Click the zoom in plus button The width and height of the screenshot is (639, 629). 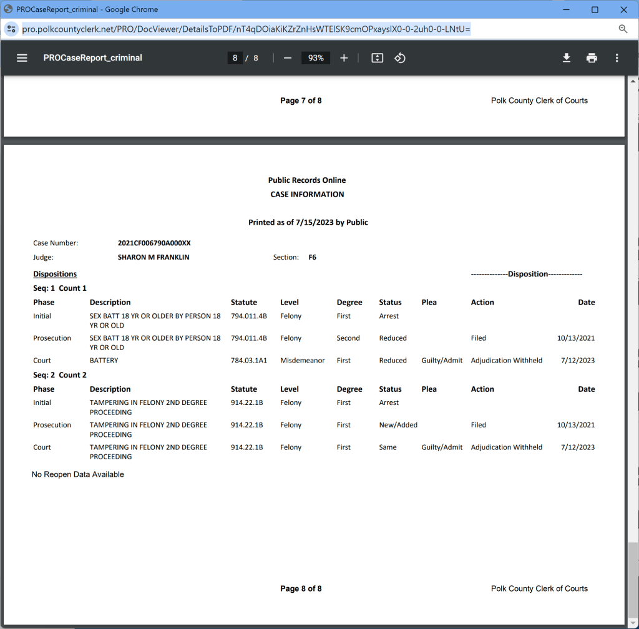point(344,58)
